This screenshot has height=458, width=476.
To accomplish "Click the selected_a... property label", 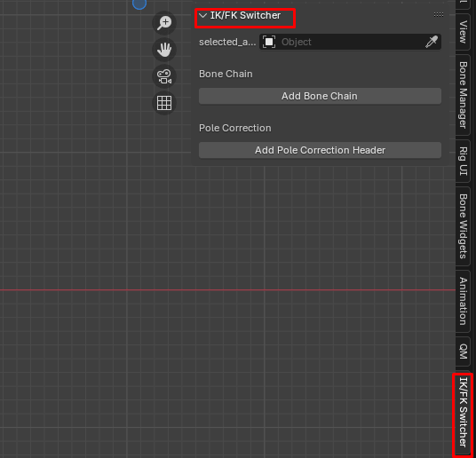I will [x=227, y=42].
